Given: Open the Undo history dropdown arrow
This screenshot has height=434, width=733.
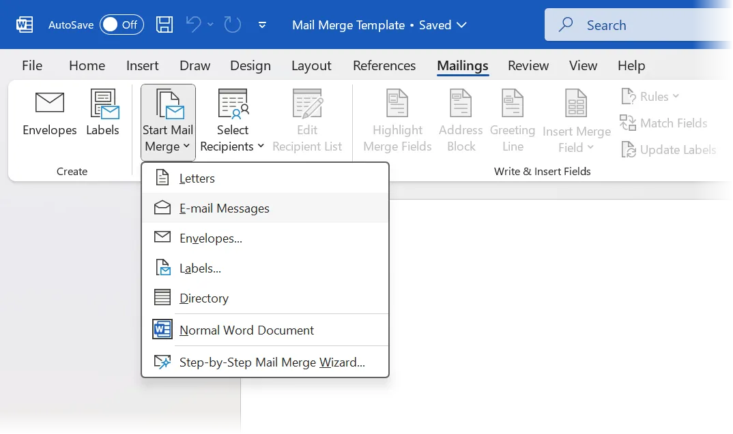Looking at the screenshot, I should [x=210, y=25].
